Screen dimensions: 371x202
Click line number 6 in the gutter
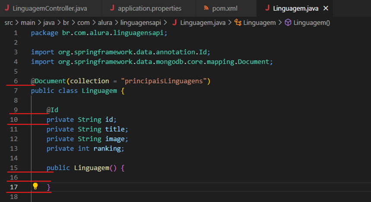[16, 81]
